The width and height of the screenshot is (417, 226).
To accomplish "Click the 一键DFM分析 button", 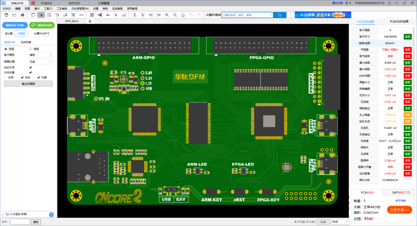I will click(42, 25).
